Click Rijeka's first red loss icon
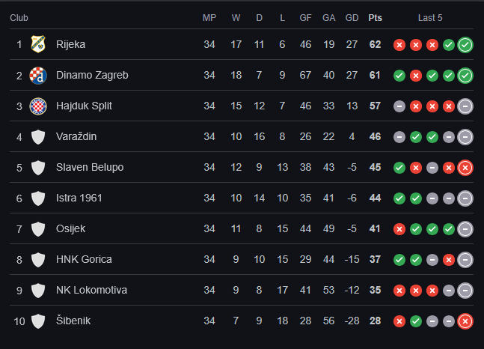Viewport: 484px width, 349px height. pos(399,45)
